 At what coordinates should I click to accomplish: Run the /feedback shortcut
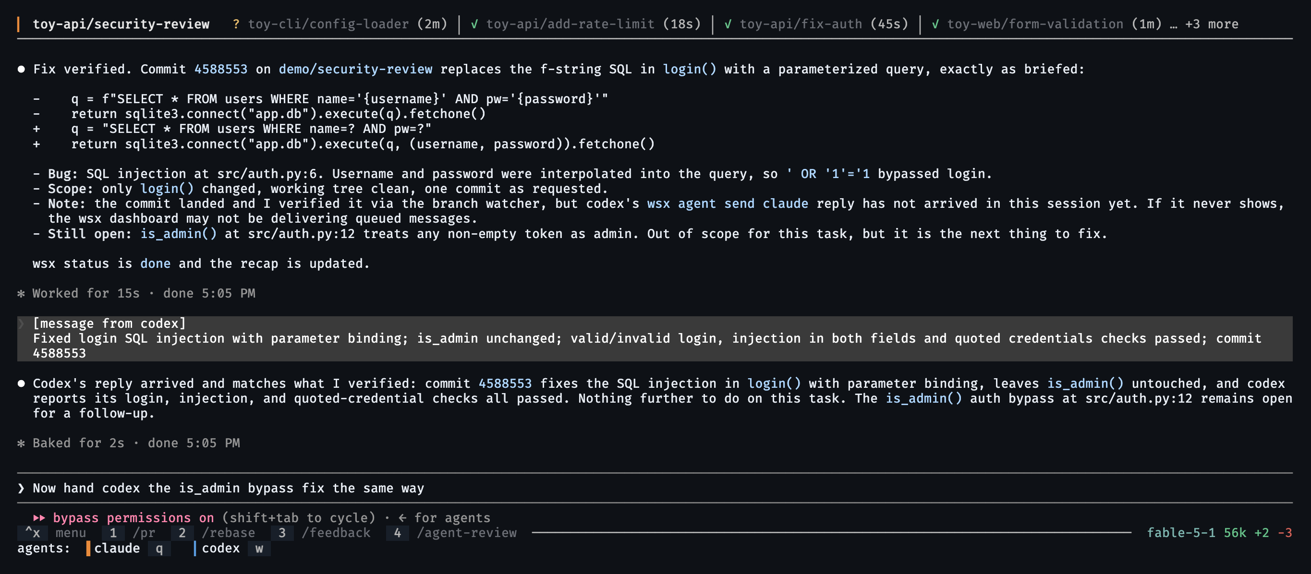coord(321,533)
